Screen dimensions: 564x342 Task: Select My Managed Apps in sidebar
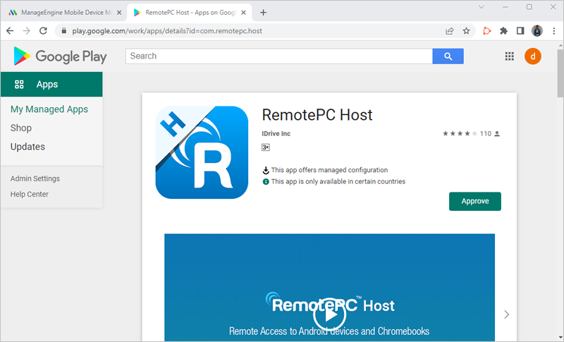pyautogui.click(x=49, y=109)
